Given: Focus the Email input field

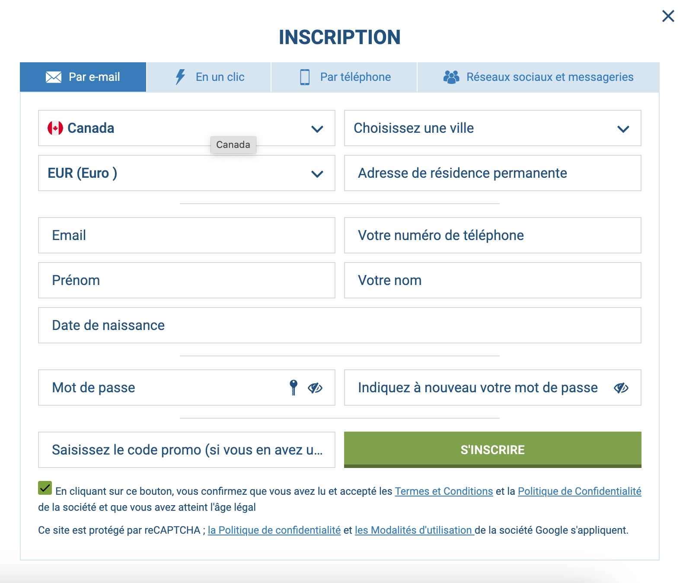Looking at the screenshot, I should [x=187, y=235].
